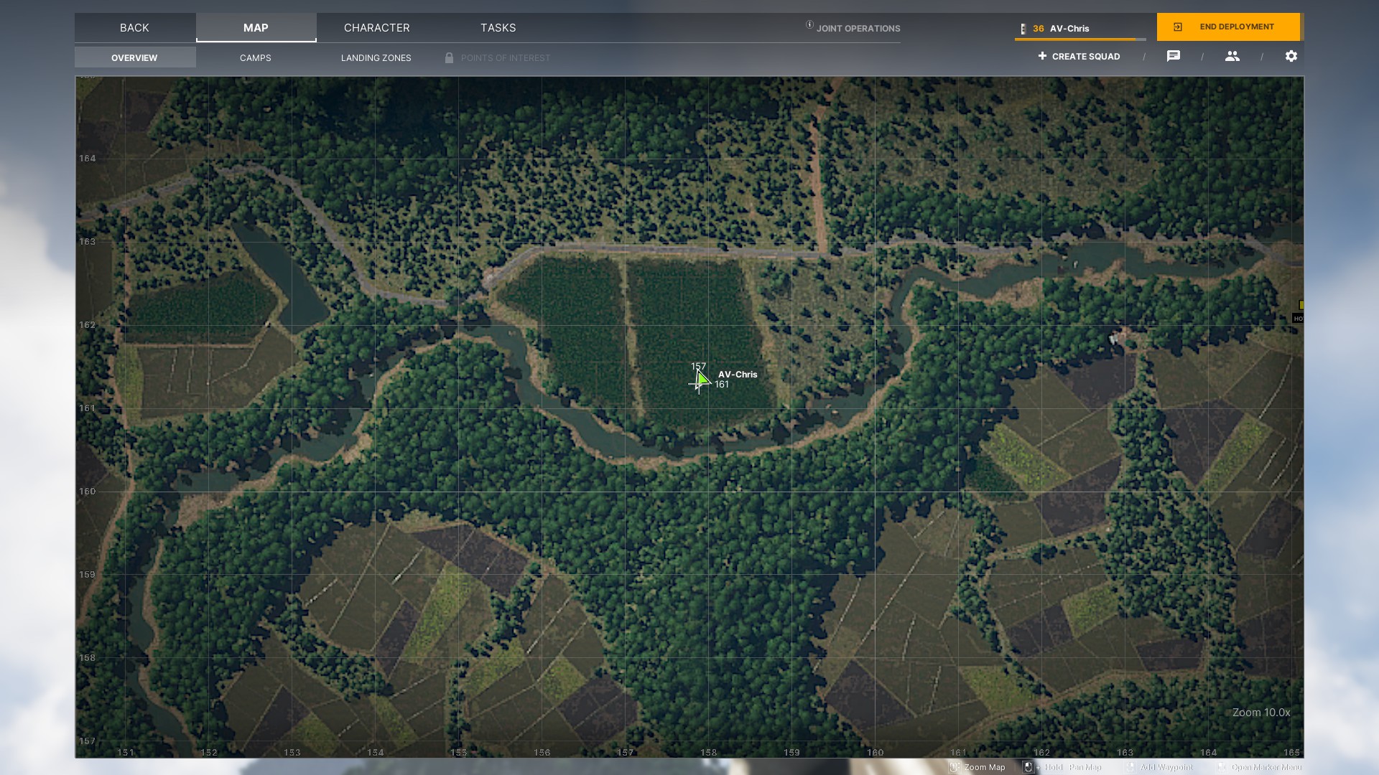Click the lock icon beside Points of Interest
Screen dimensions: 1379x775
[449, 57]
